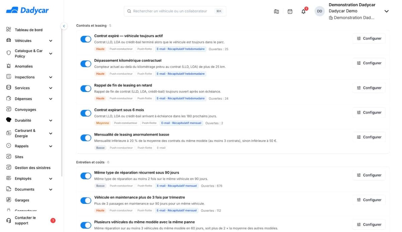Disable the Contrat expiré alert toggle
The height and width of the screenshot is (232, 402).
pos(86,39)
